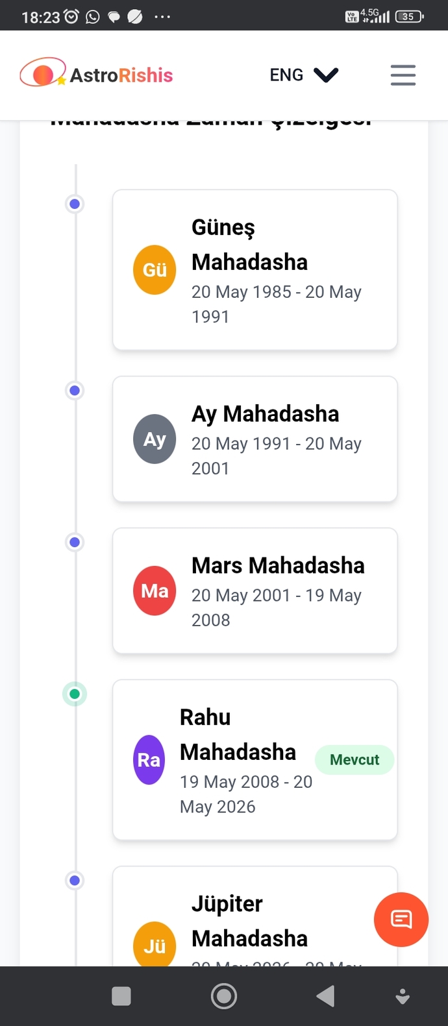Tap the red Ma Mars icon

pyautogui.click(x=155, y=591)
